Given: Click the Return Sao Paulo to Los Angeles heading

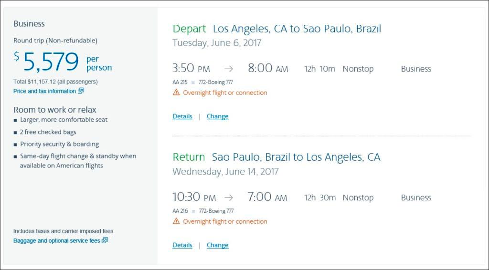Looking at the screenshot, I should [x=276, y=157].
